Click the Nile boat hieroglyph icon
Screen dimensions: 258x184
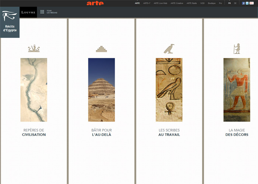(34, 48)
